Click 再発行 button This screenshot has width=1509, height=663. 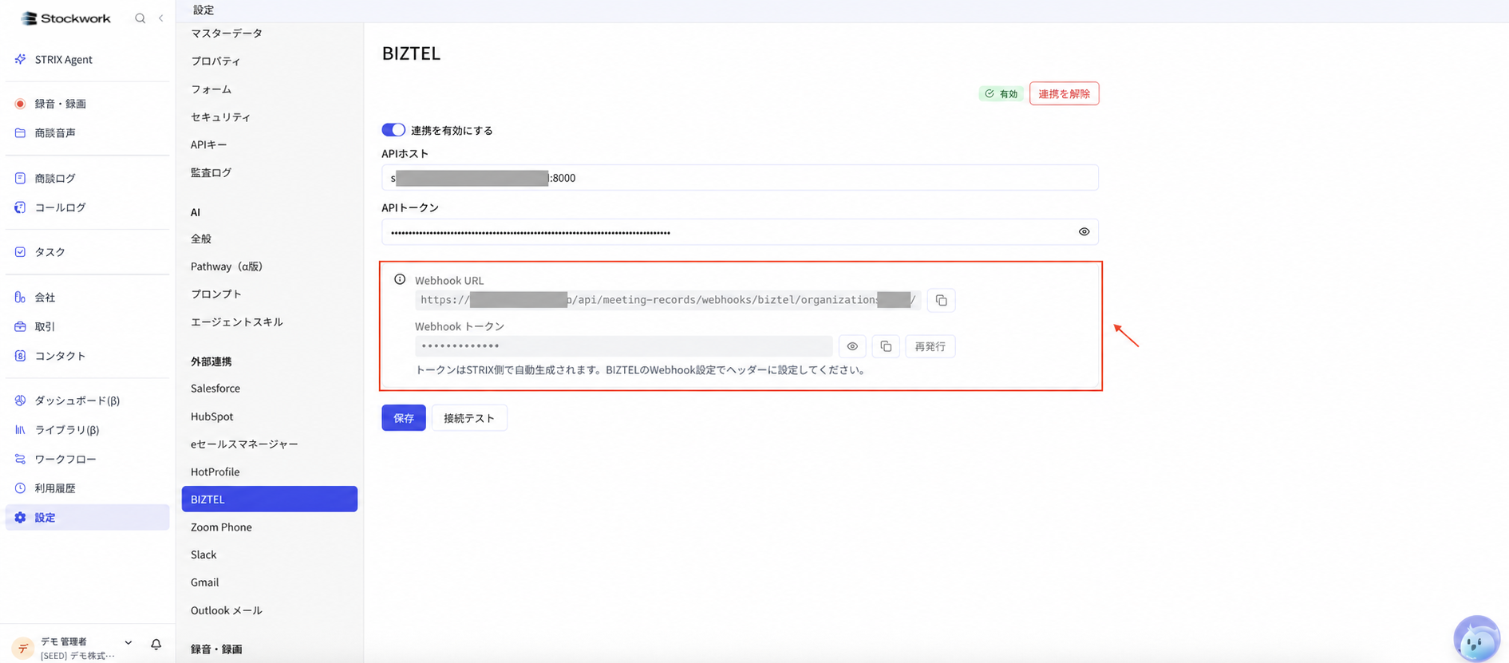(930, 346)
